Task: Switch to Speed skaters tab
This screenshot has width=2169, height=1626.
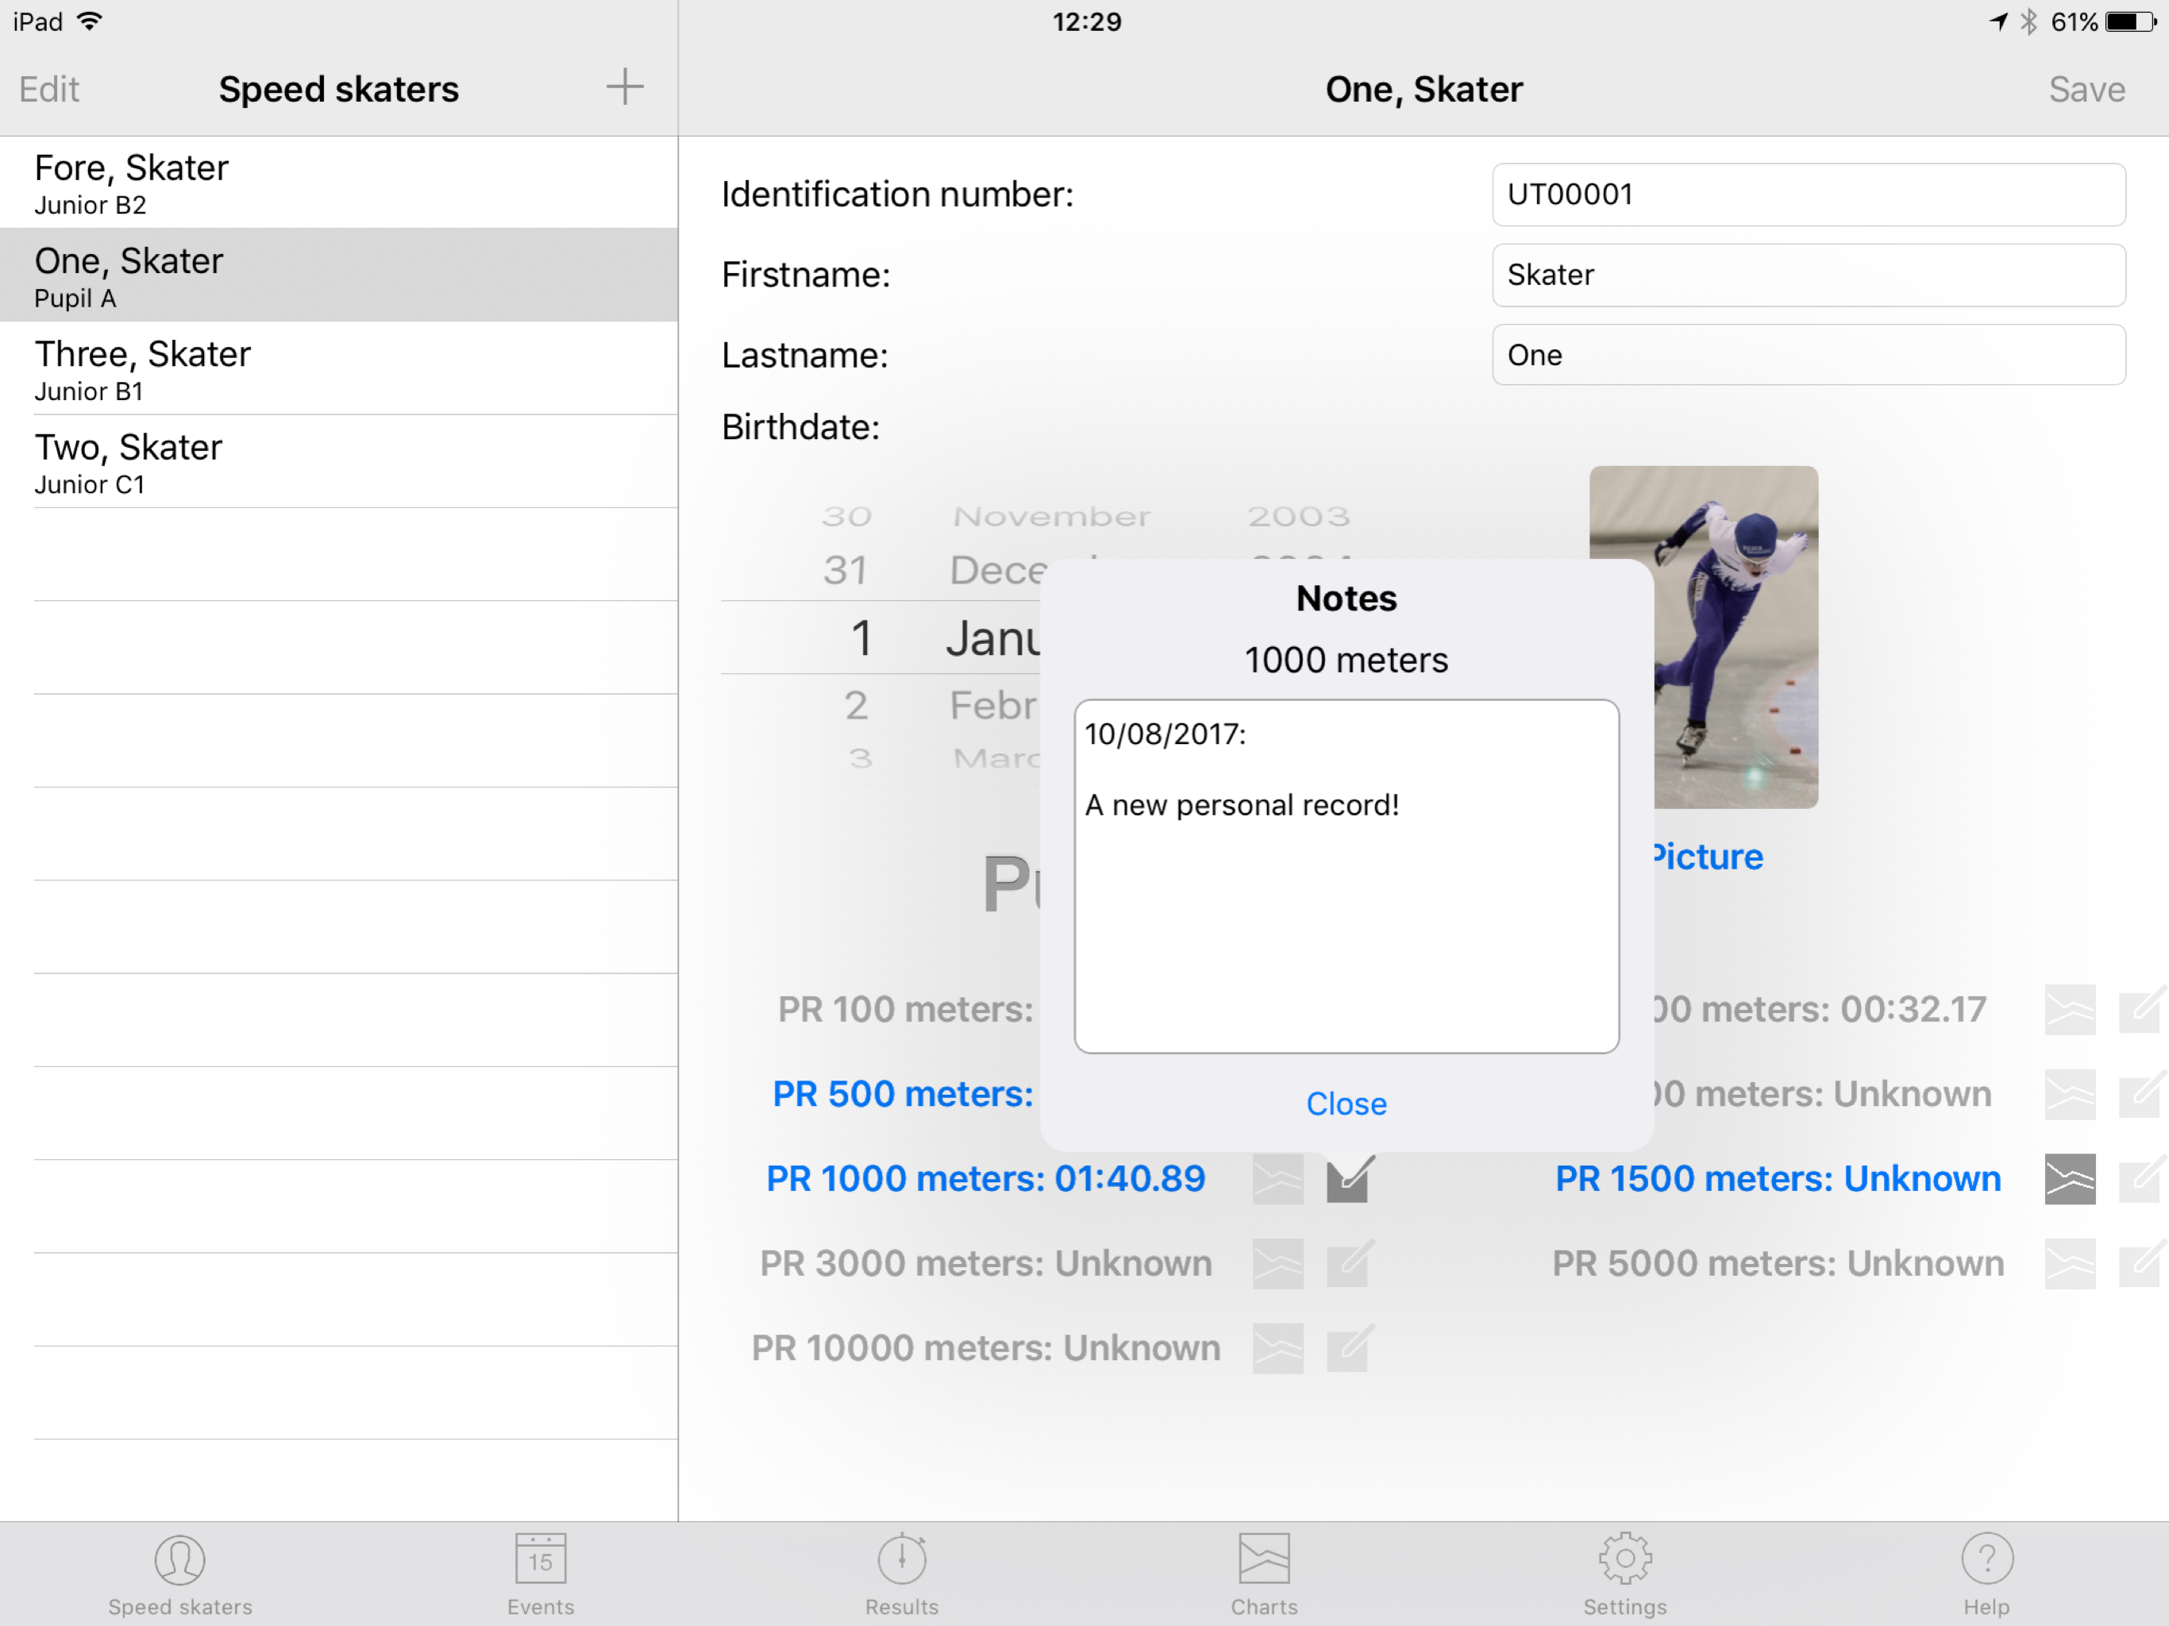Action: pyautogui.click(x=180, y=1574)
